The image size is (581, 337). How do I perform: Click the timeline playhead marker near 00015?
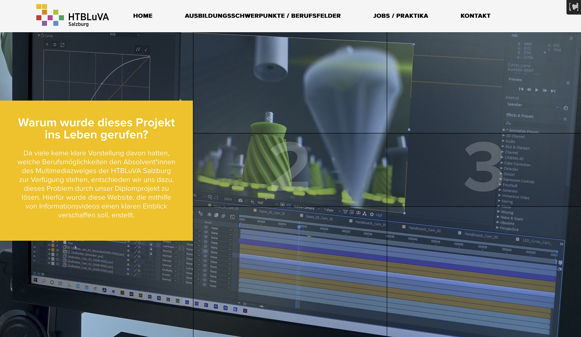(299, 227)
